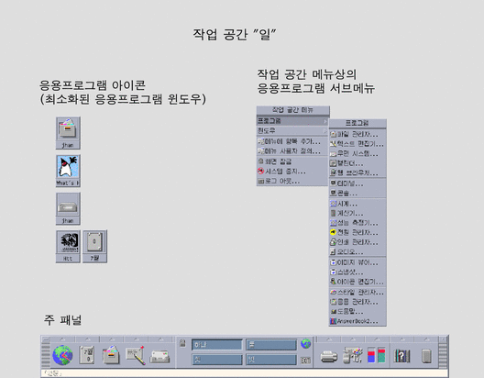Viewport: 484px width, 378px height.
Task: Launch '우편 시스템...' from programs submenu
Action: 357,153
